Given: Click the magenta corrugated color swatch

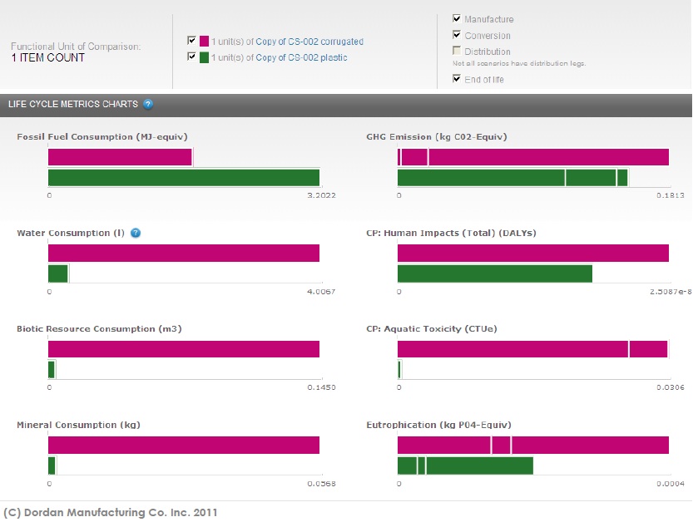Looking at the screenshot, I should click(204, 41).
